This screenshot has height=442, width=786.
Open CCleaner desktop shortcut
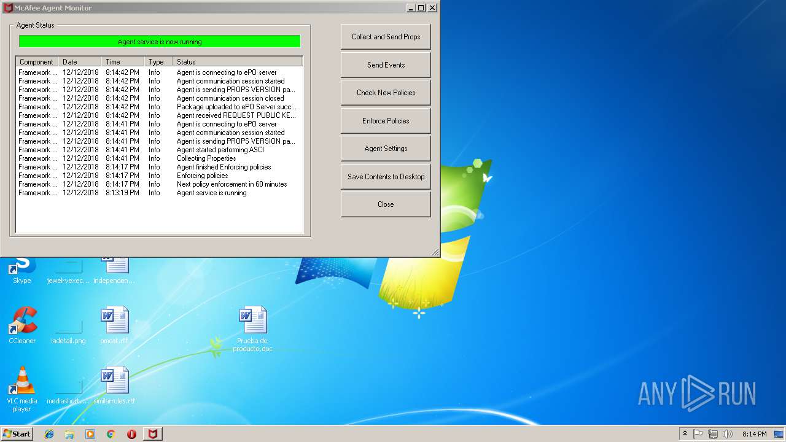pyautogui.click(x=22, y=325)
